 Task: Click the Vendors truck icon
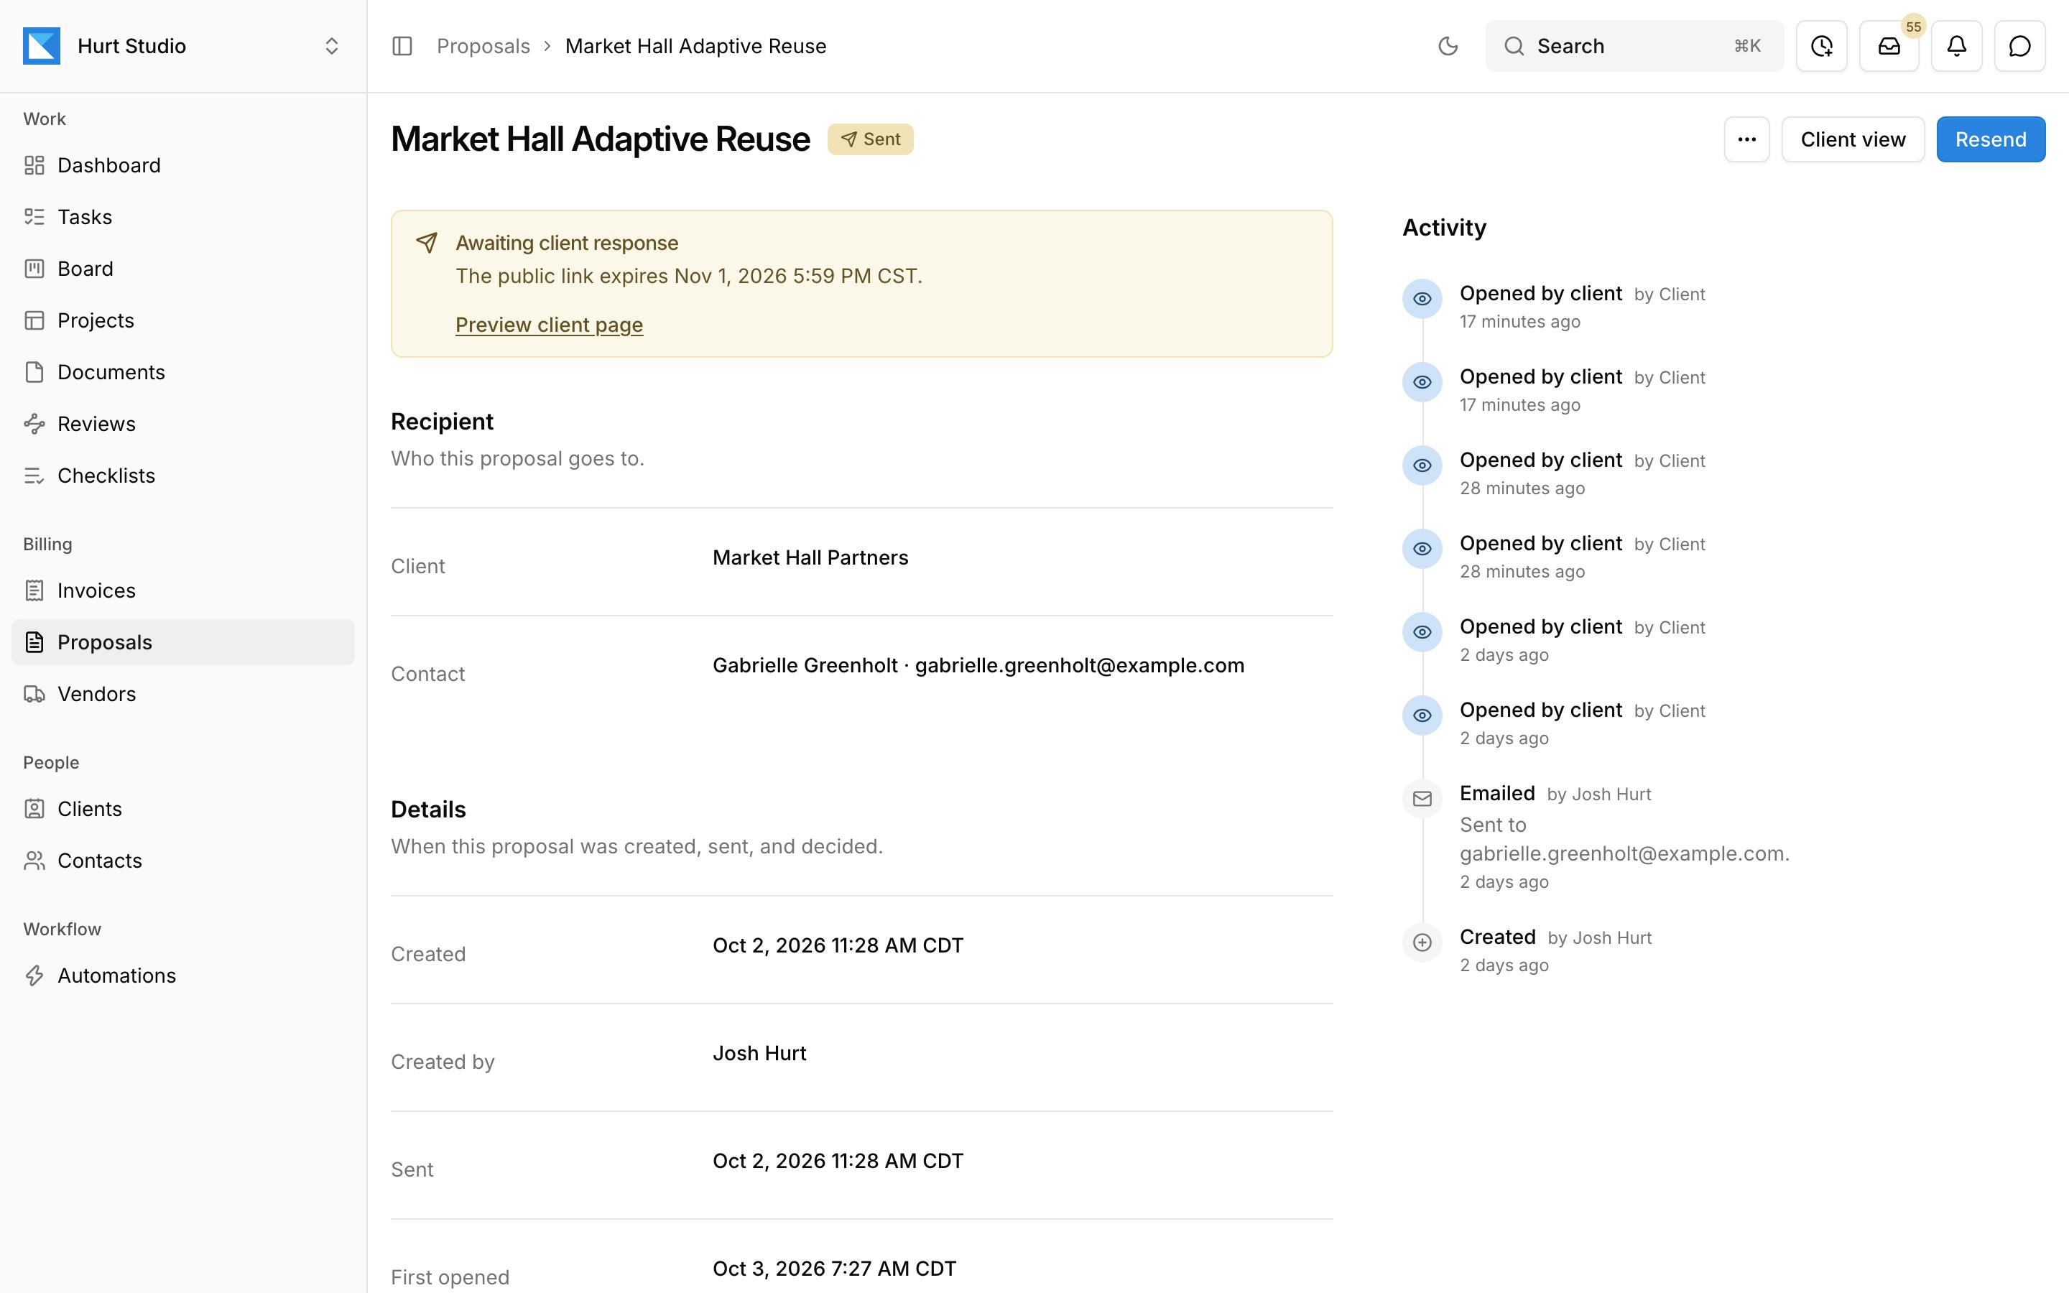(x=34, y=695)
